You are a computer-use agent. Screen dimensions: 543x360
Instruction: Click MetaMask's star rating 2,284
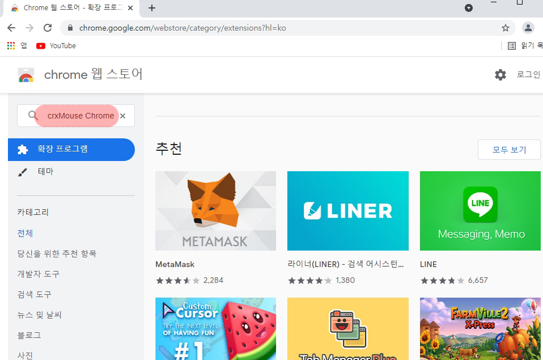(189, 280)
